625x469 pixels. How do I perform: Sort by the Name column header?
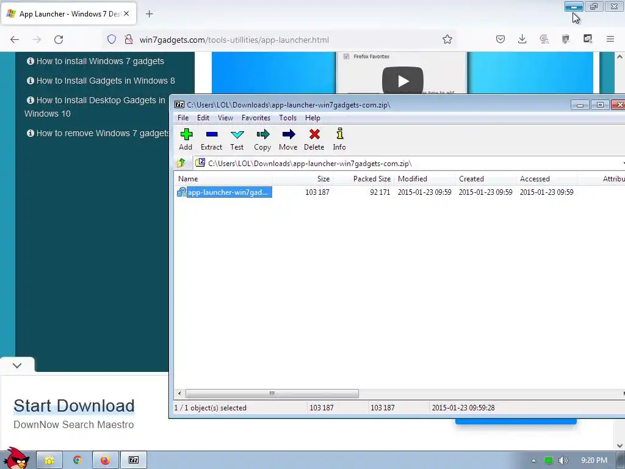click(x=223, y=179)
